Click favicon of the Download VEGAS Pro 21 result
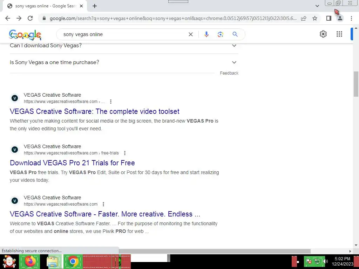Image resolution: width=359 pixels, height=269 pixels. [x=15, y=150]
